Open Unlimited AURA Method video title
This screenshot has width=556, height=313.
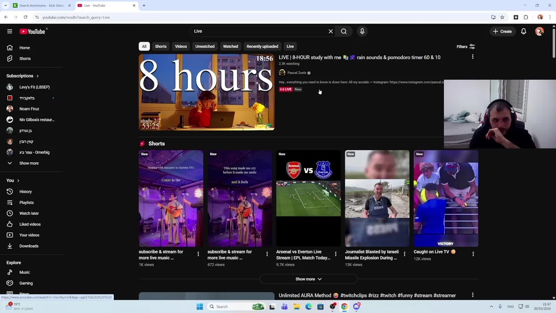pyautogui.click(x=367, y=296)
